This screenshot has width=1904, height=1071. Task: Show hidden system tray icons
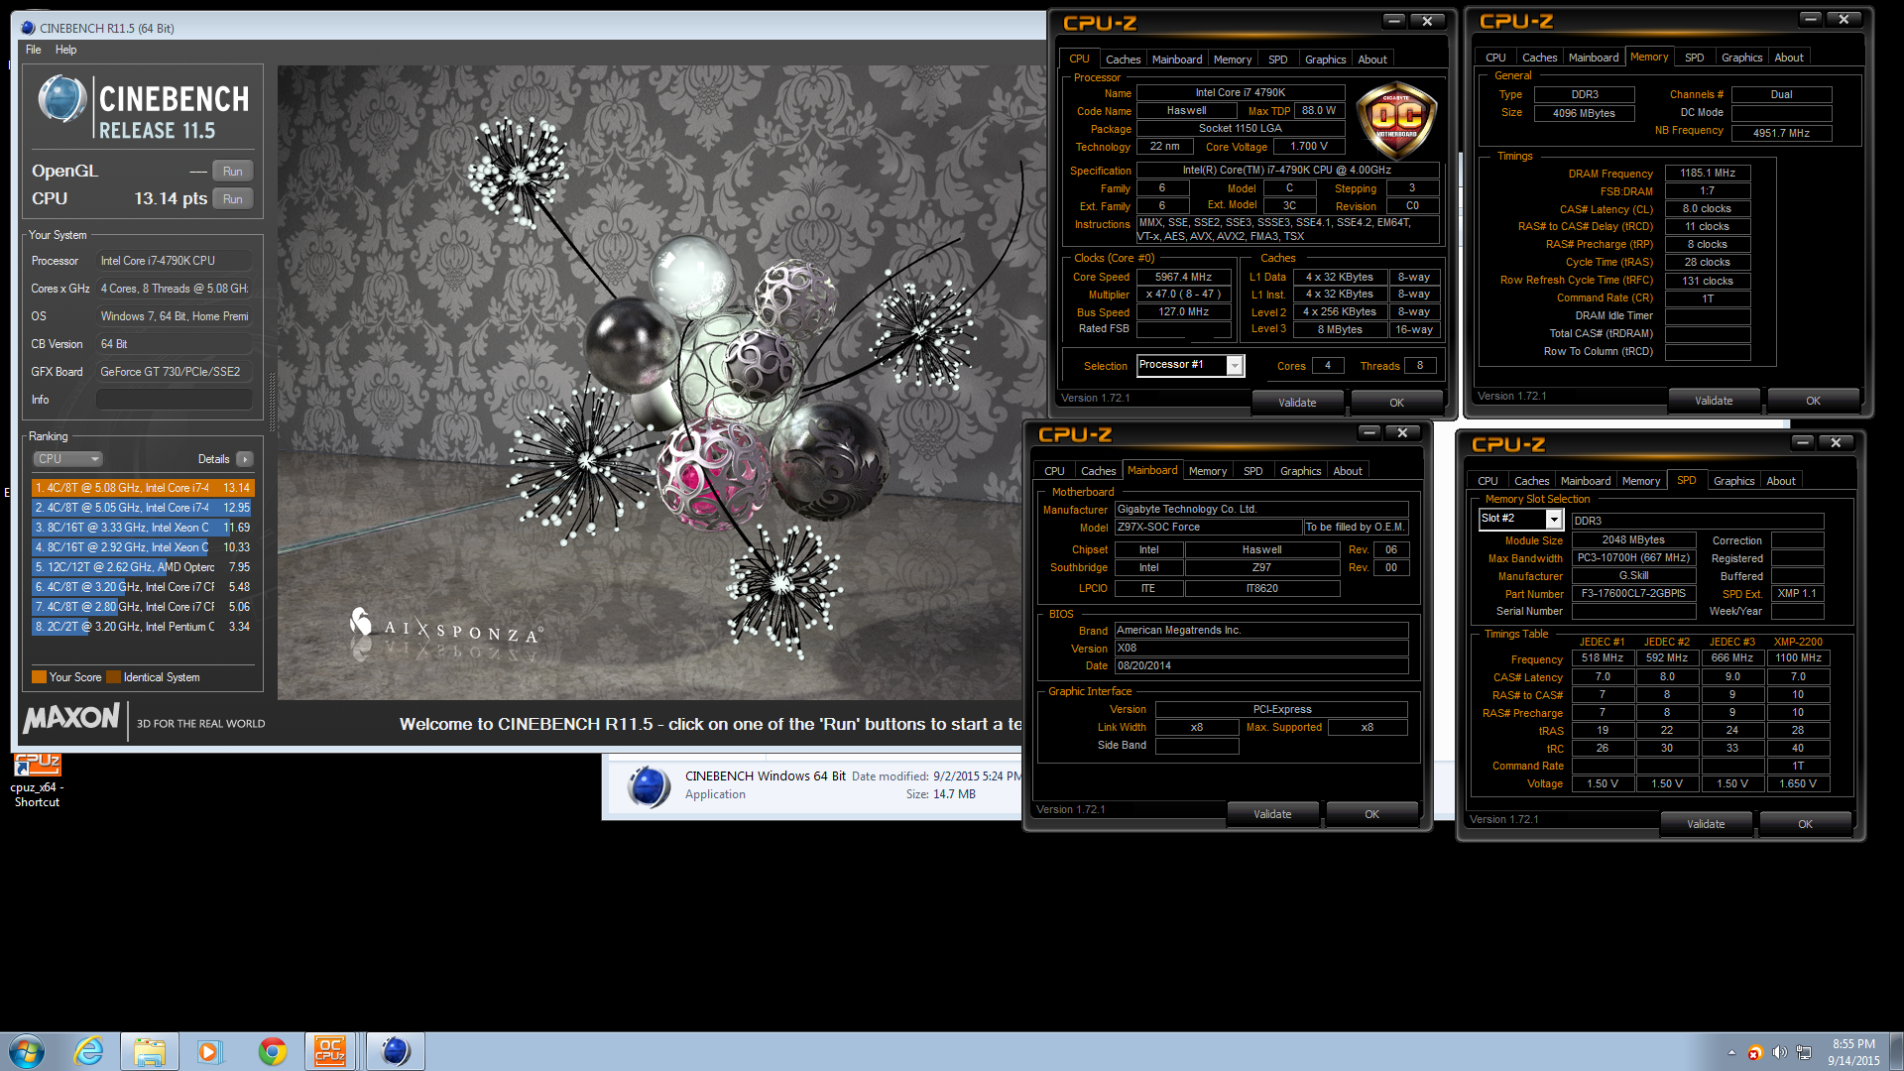pyautogui.click(x=1731, y=1052)
